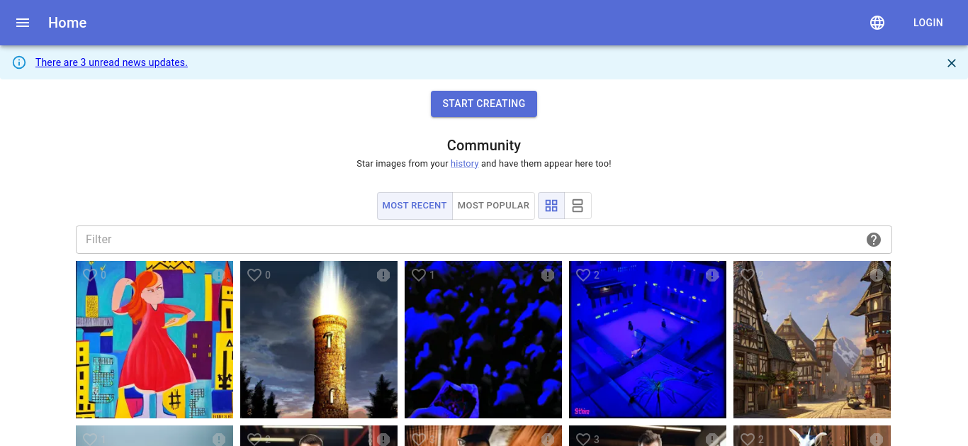
Task: Switch to grid view layout
Action: [551, 206]
